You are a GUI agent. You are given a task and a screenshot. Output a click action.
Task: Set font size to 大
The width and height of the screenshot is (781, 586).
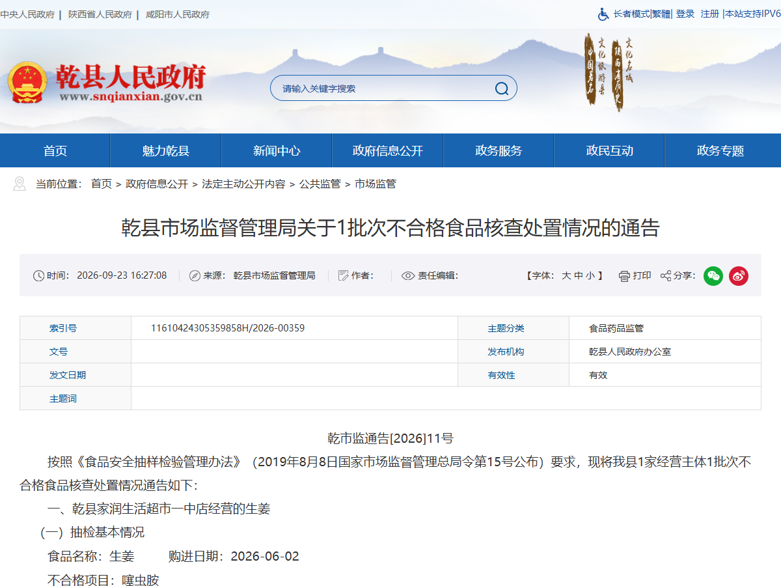(x=566, y=276)
